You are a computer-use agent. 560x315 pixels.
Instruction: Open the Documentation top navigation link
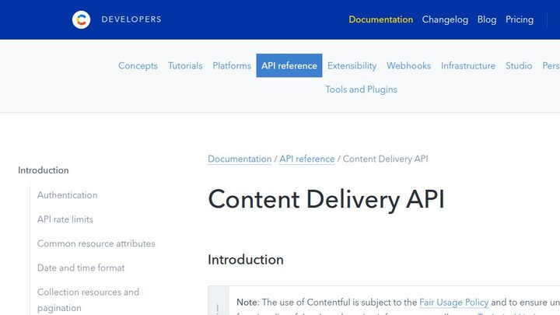380,19
